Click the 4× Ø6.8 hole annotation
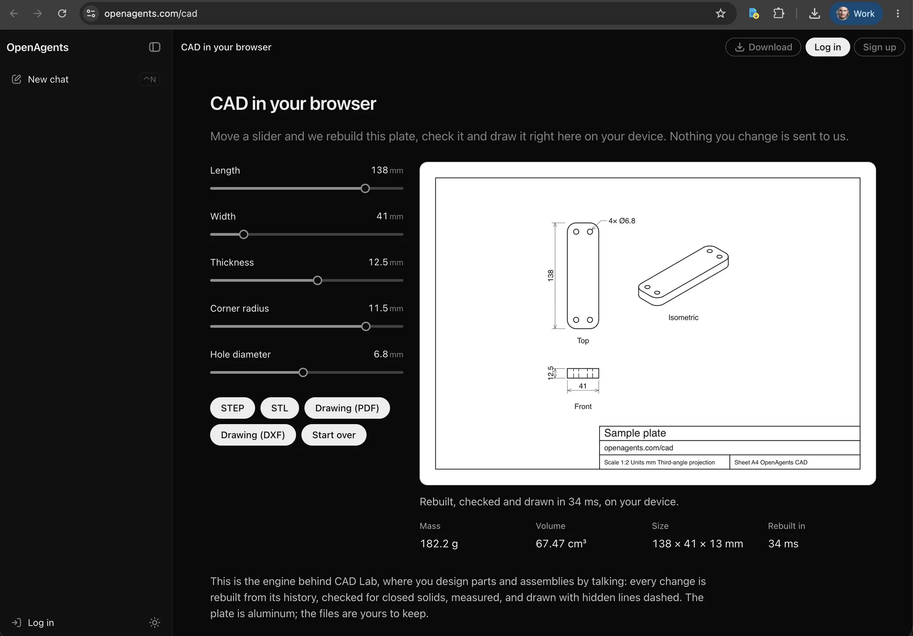Screen dimensions: 913x636 pos(622,221)
